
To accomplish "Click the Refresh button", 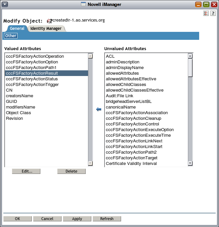I will click(107, 219).
